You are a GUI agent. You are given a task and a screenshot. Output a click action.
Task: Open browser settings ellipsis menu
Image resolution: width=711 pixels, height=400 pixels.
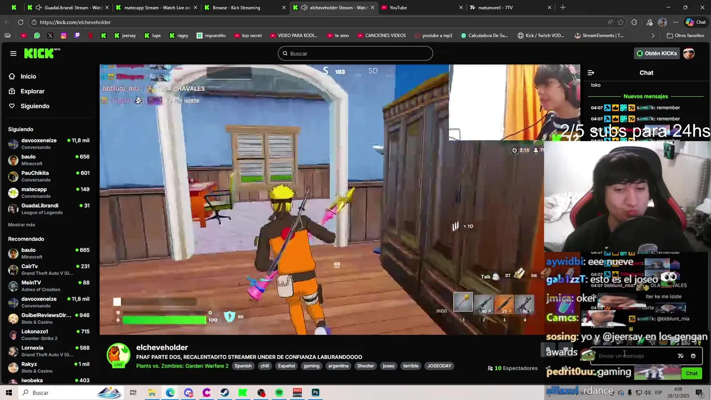[675, 22]
